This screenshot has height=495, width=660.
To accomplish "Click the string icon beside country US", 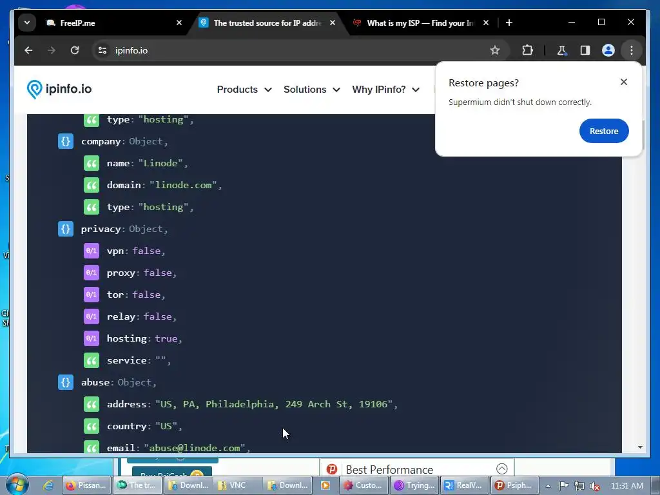I will point(92,426).
